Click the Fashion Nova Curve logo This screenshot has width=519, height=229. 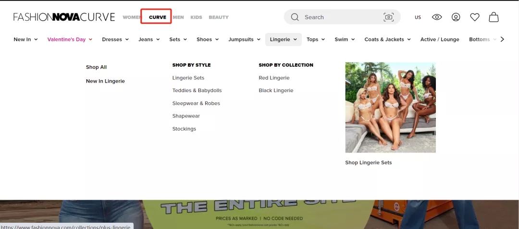[x=64, y=17]
